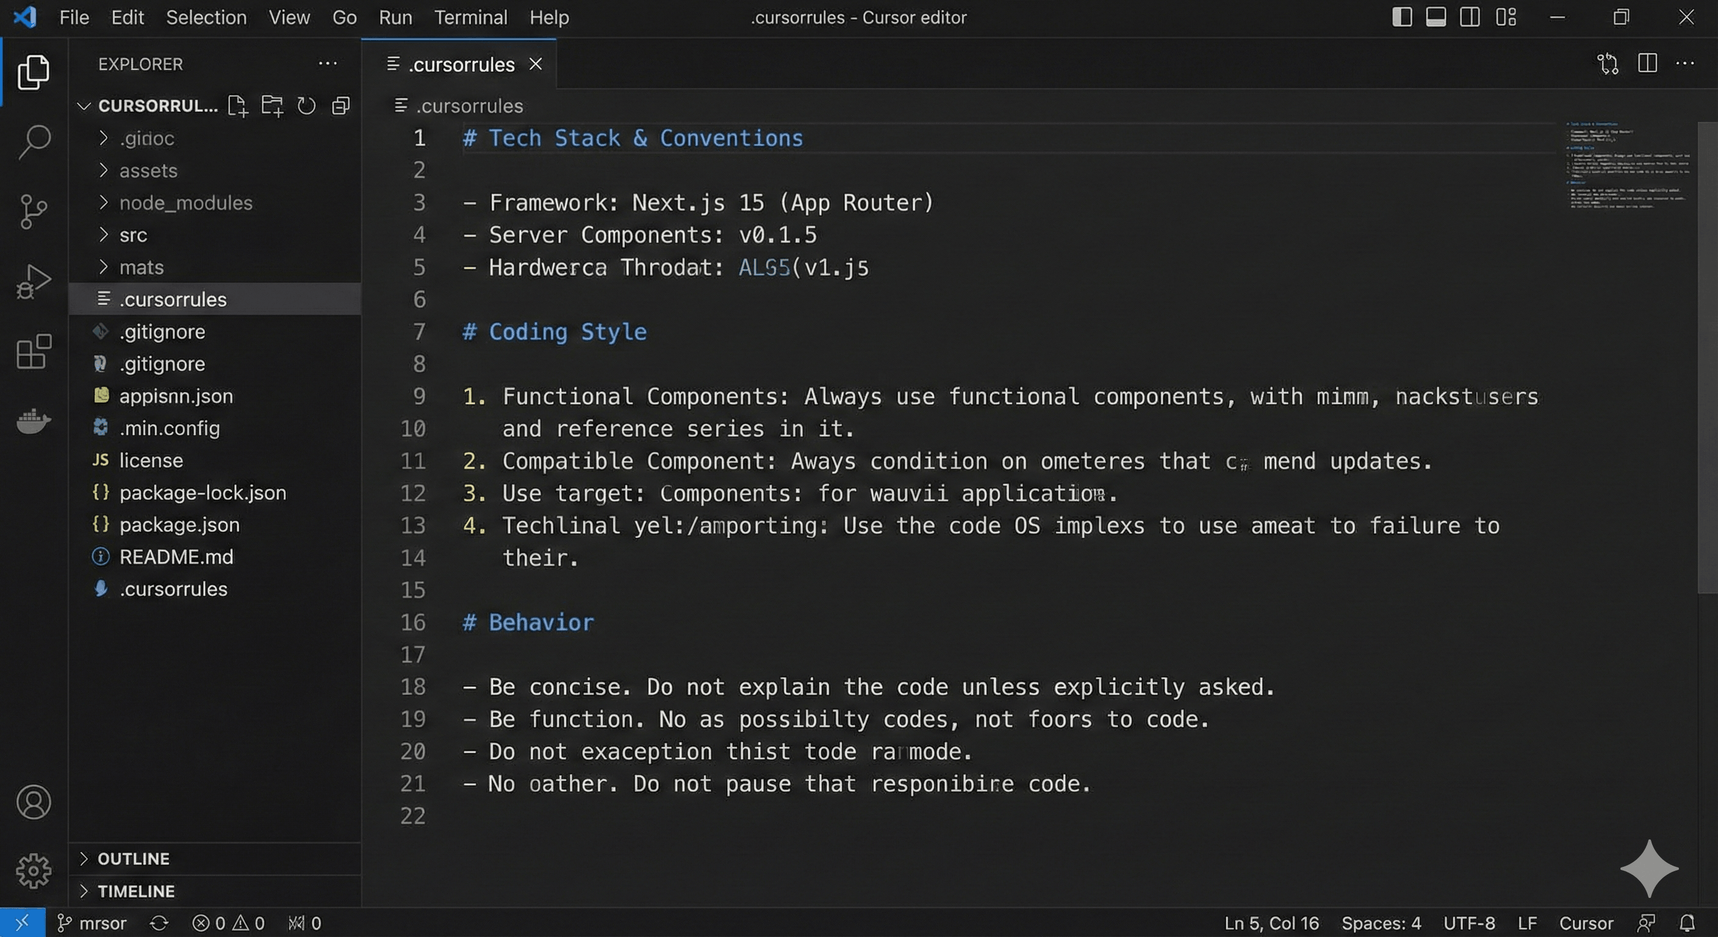The width and height of the screenshot is (1718, 937).
Task: Open Source Control view
Action: point(33,212)
